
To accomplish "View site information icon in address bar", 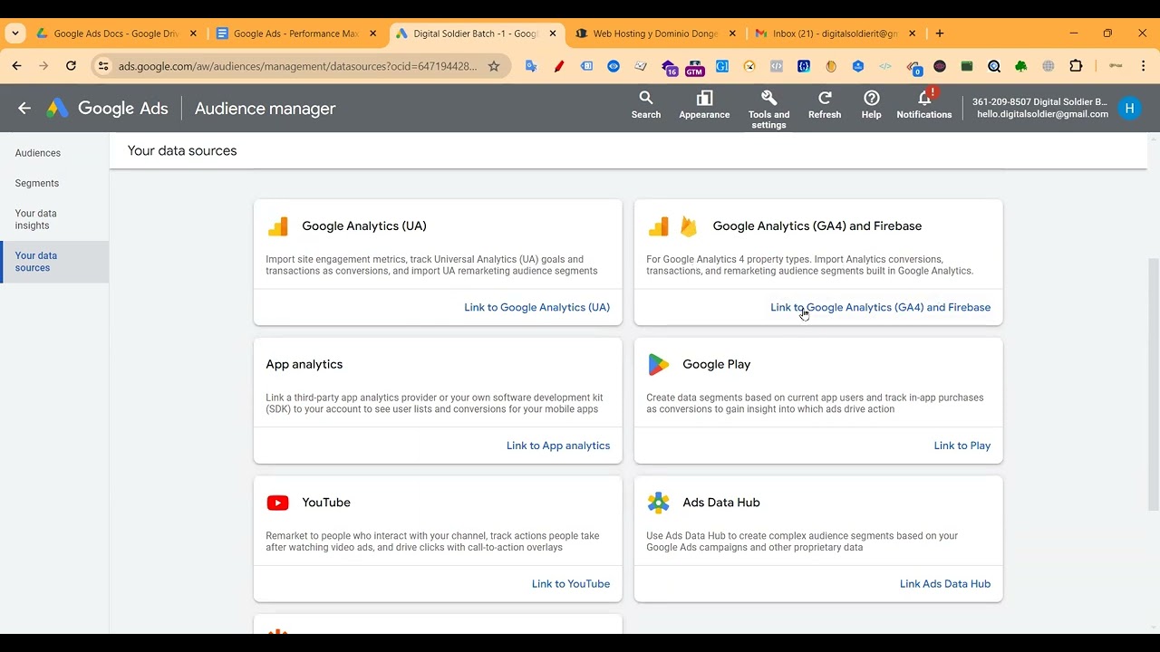I will click(103, 66).
